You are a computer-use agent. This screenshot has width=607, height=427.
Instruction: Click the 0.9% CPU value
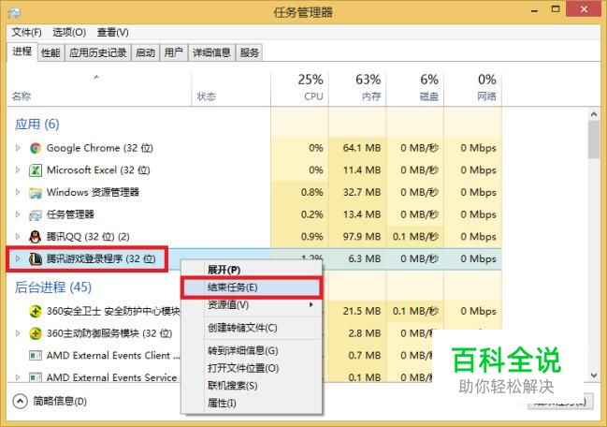pos(312,237)
